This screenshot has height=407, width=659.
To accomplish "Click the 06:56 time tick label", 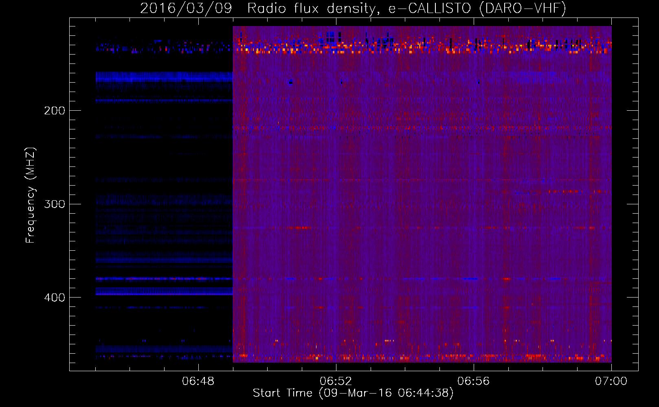I will (474, 381).
